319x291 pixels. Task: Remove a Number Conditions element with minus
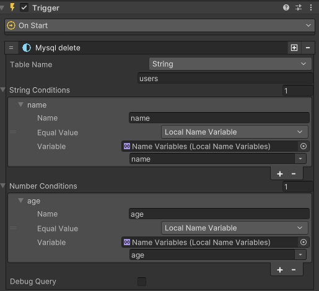294,270
